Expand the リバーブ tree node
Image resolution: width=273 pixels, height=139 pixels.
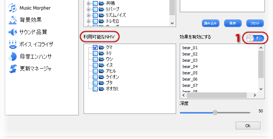(x=89, y=9)
